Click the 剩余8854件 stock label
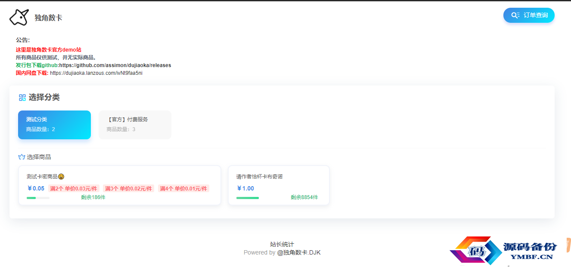The height and width of the screenshot is (270, 571). tap(304, 197)
